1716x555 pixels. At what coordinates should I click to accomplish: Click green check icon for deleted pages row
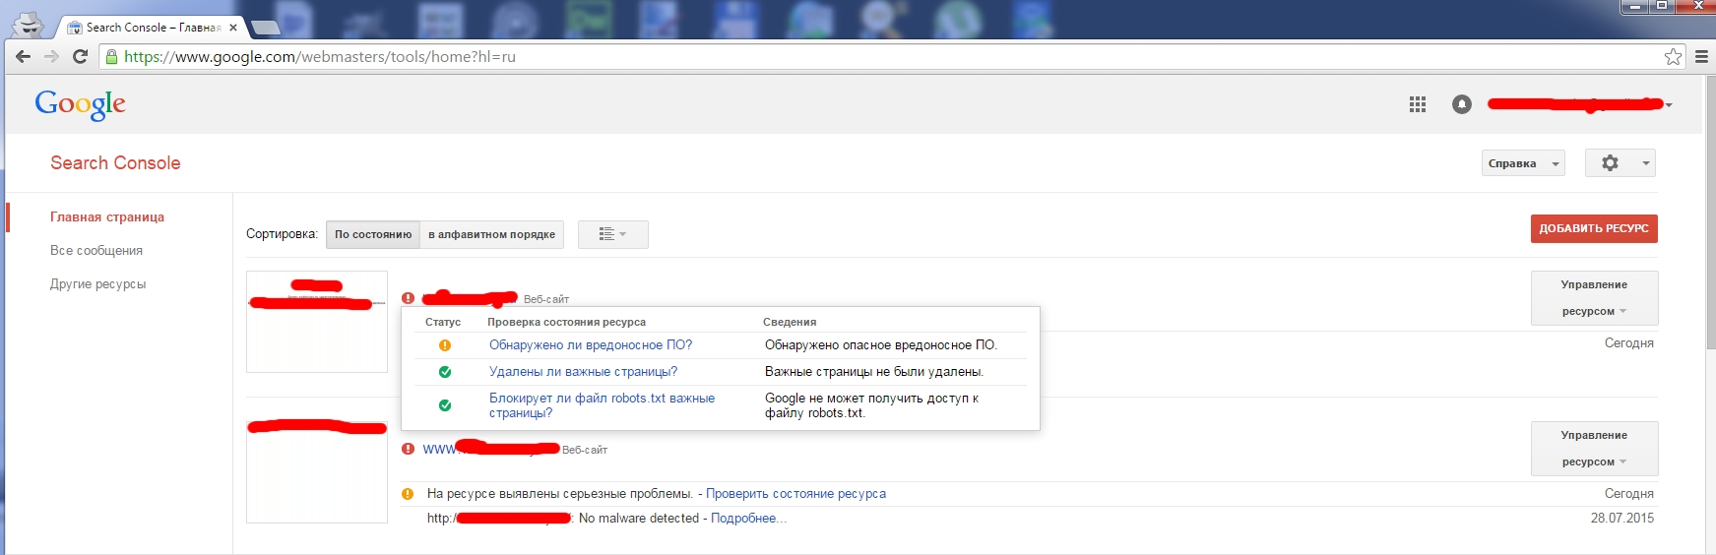click(x=445, y=372)
